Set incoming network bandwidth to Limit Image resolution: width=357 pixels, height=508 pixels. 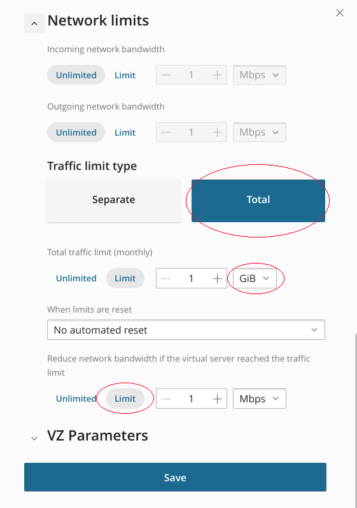pos(125,75)
